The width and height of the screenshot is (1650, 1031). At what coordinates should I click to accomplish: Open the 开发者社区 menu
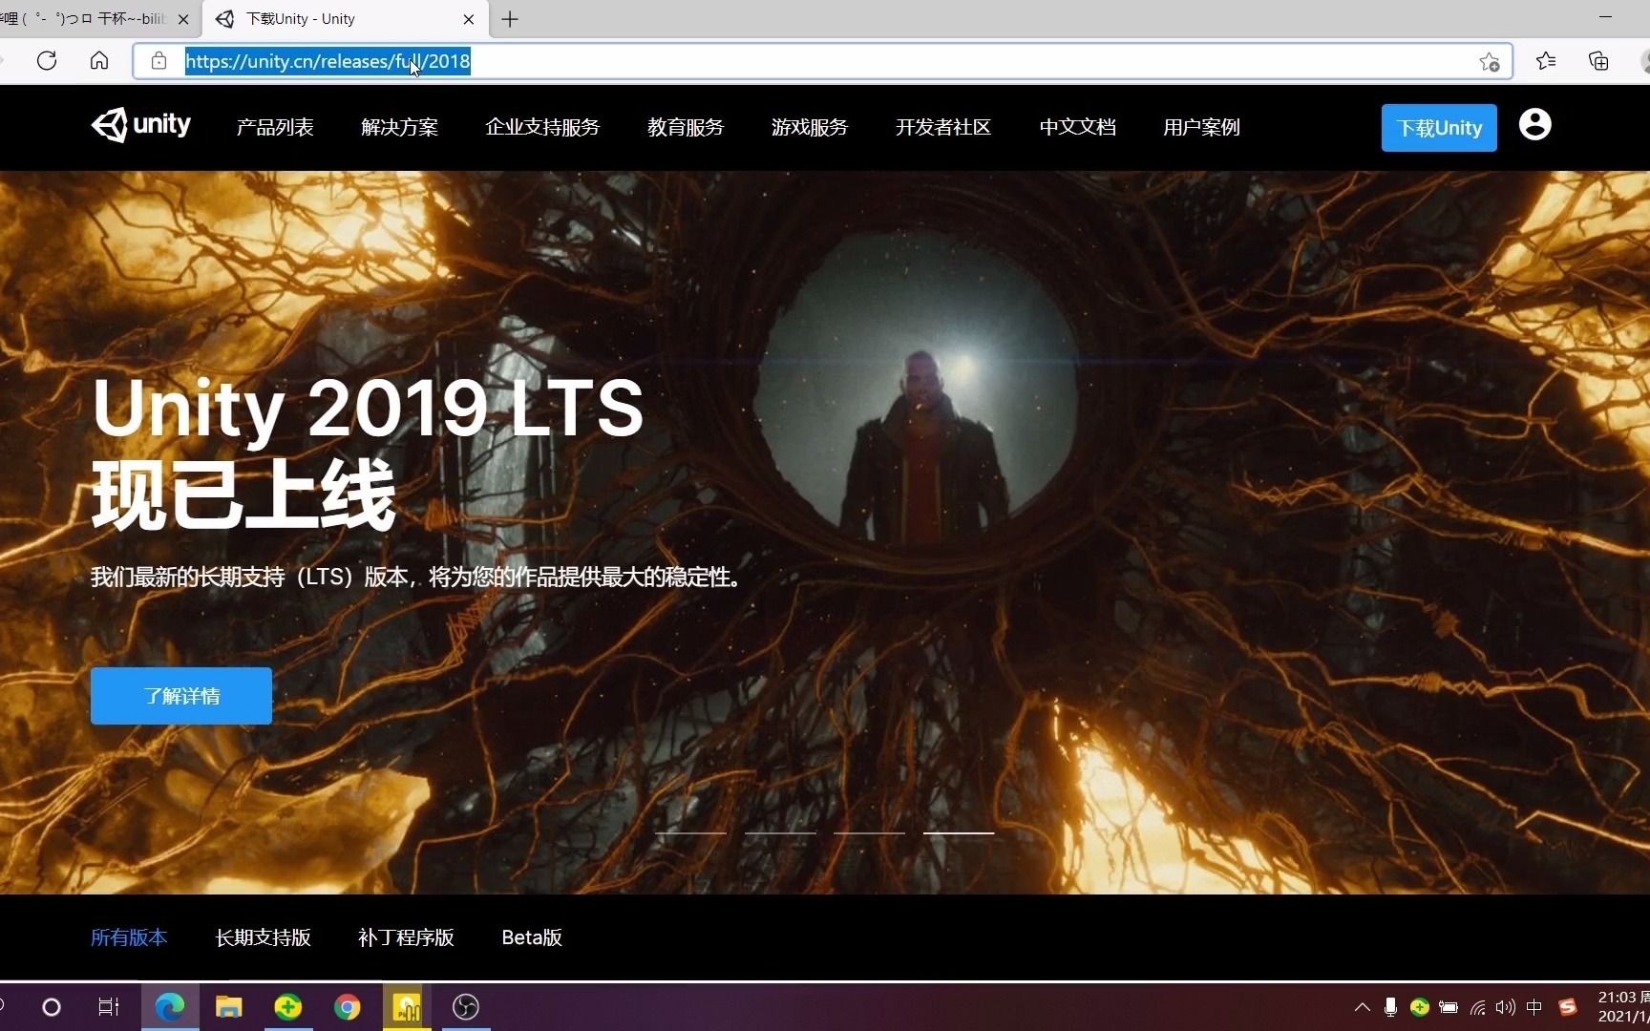click(x=943, y=127)
